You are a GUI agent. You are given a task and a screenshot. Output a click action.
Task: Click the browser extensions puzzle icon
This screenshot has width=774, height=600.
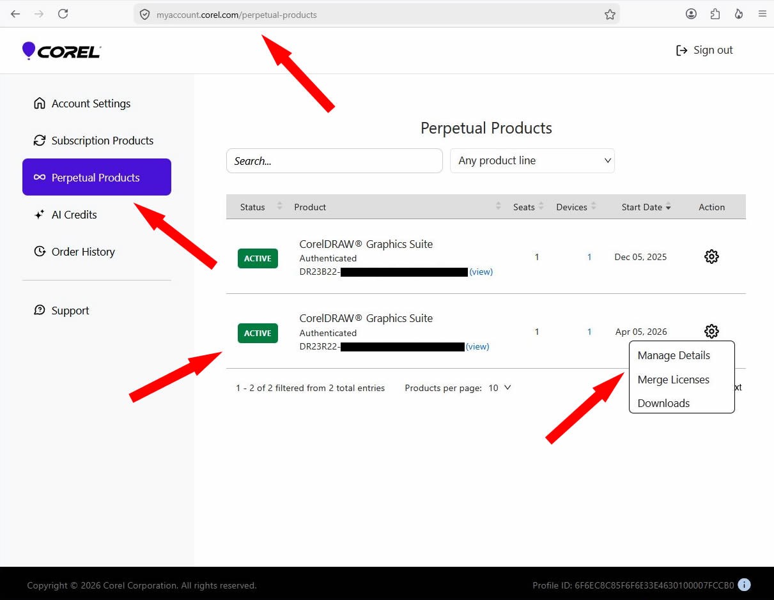pos(715,13)
